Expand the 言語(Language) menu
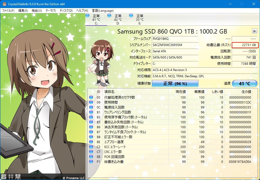Image resolution: width=260 pixels, height=180 pixels. point(102,11)
